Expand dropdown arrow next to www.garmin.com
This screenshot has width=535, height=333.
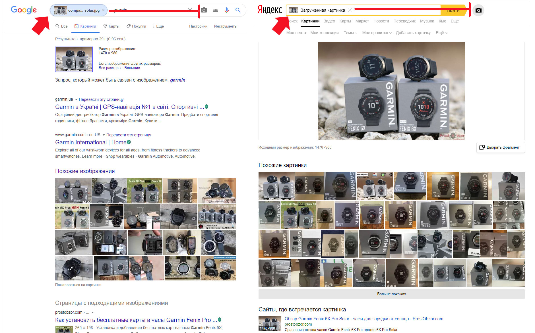104,135
